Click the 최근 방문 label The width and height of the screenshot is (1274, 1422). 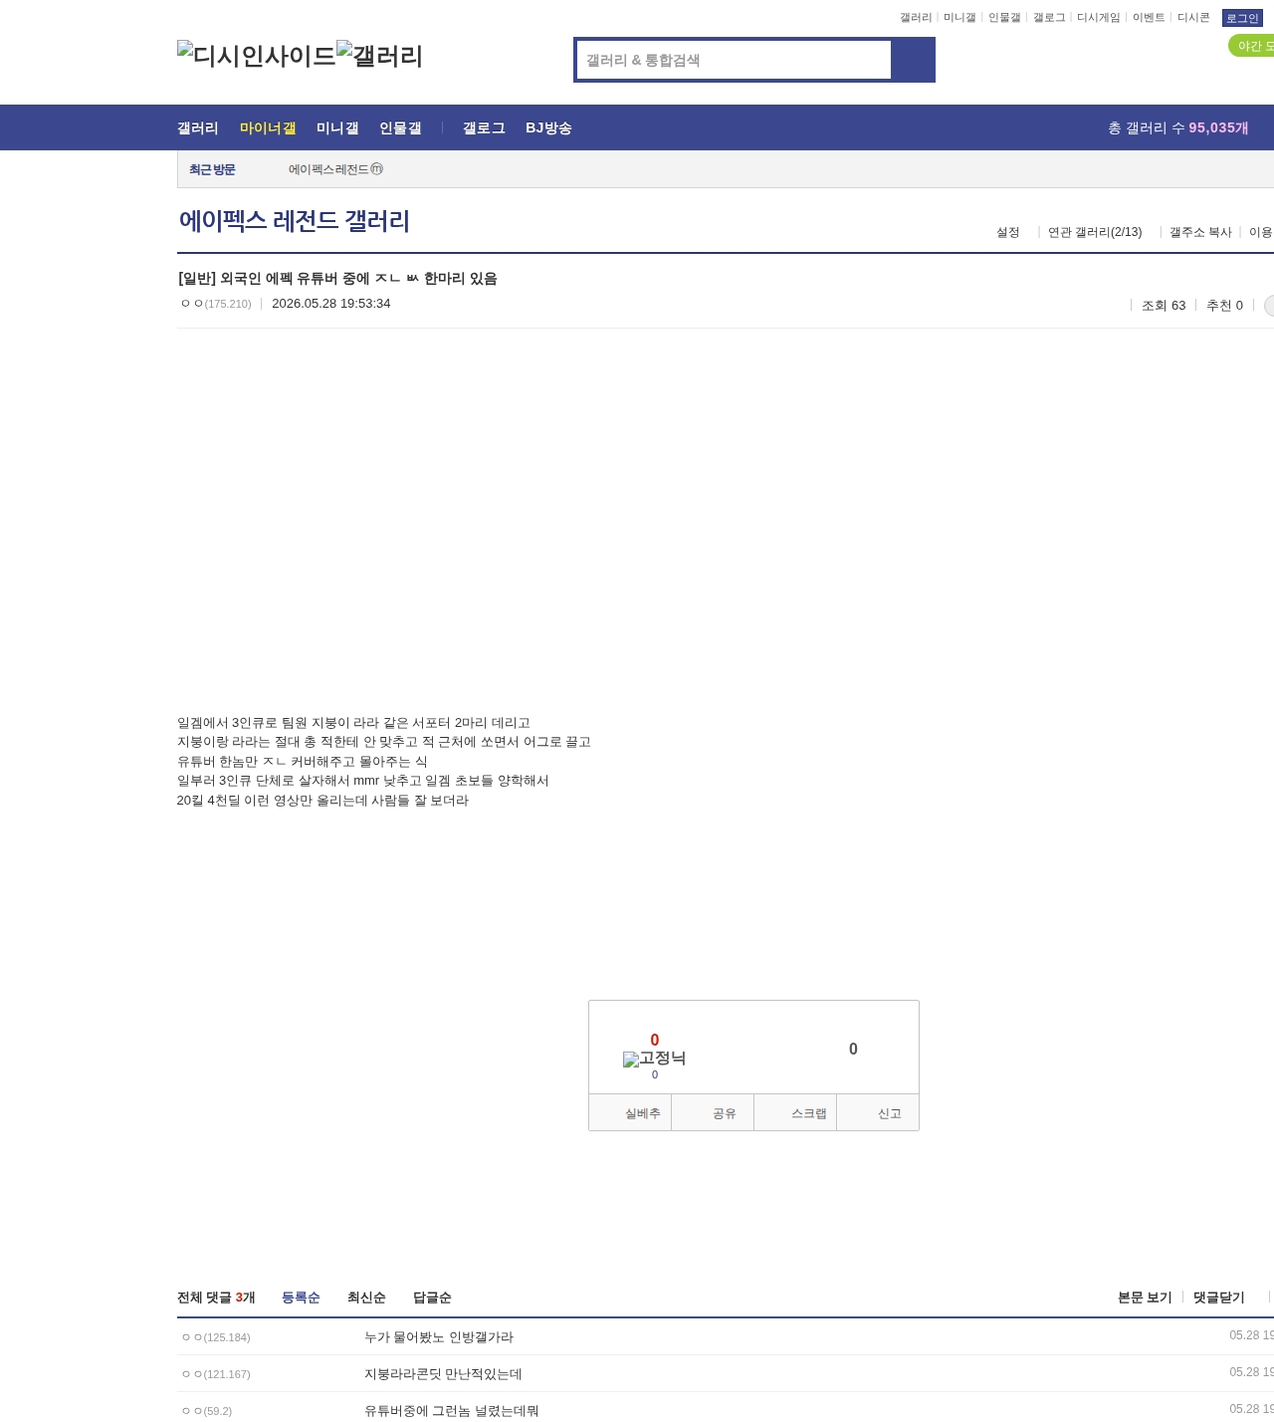tap(212, 169)
